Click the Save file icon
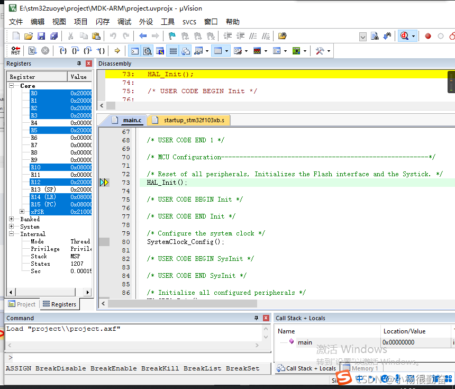This screenshot has height=389, width=455. [41, 36]
